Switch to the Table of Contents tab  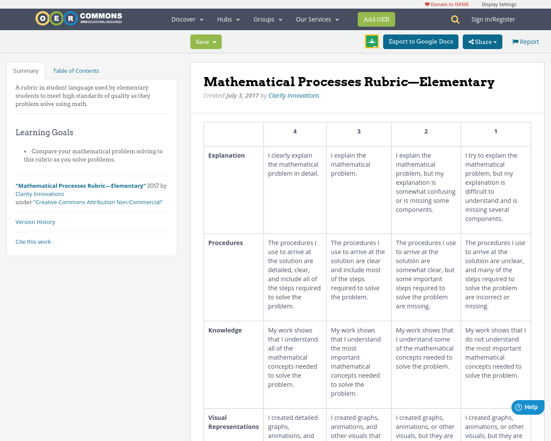pyautogui.click(x=75, y=70)
